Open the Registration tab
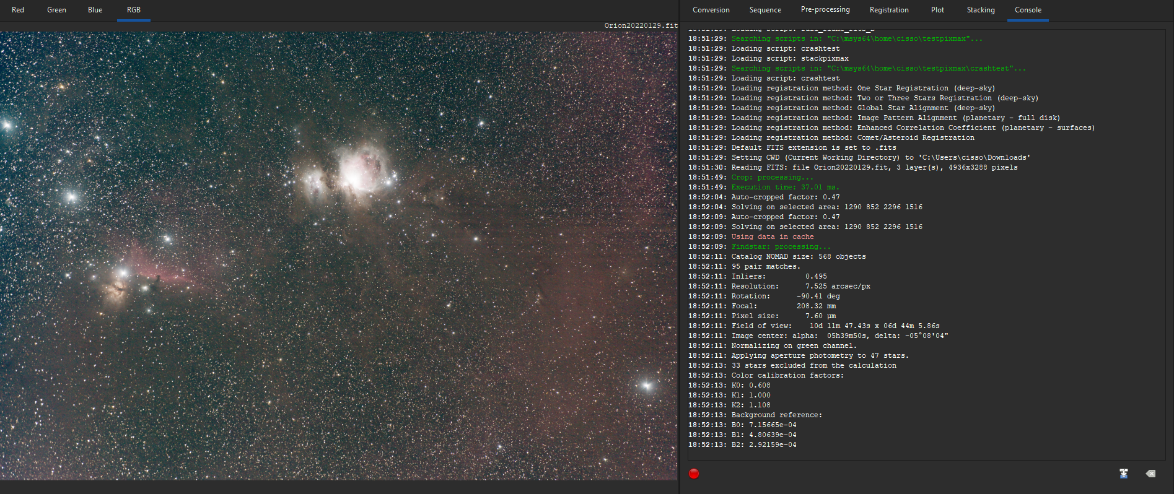Viewport: 1174px width, 494px height. pos(889,10)
